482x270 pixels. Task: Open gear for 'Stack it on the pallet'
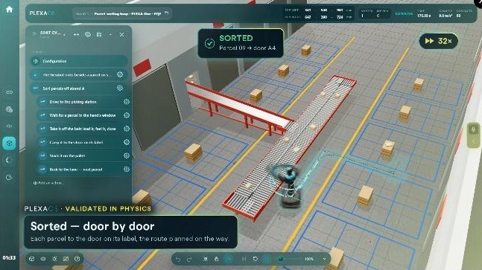click(x=127, y=156)
